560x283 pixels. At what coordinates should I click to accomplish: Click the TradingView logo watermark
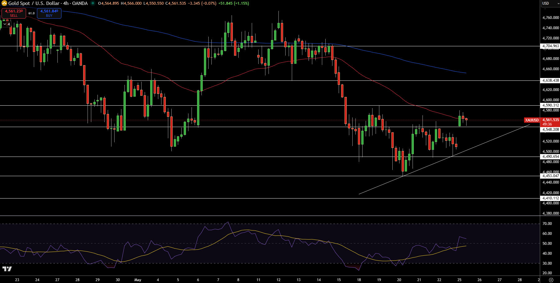(x=7, y=269)
